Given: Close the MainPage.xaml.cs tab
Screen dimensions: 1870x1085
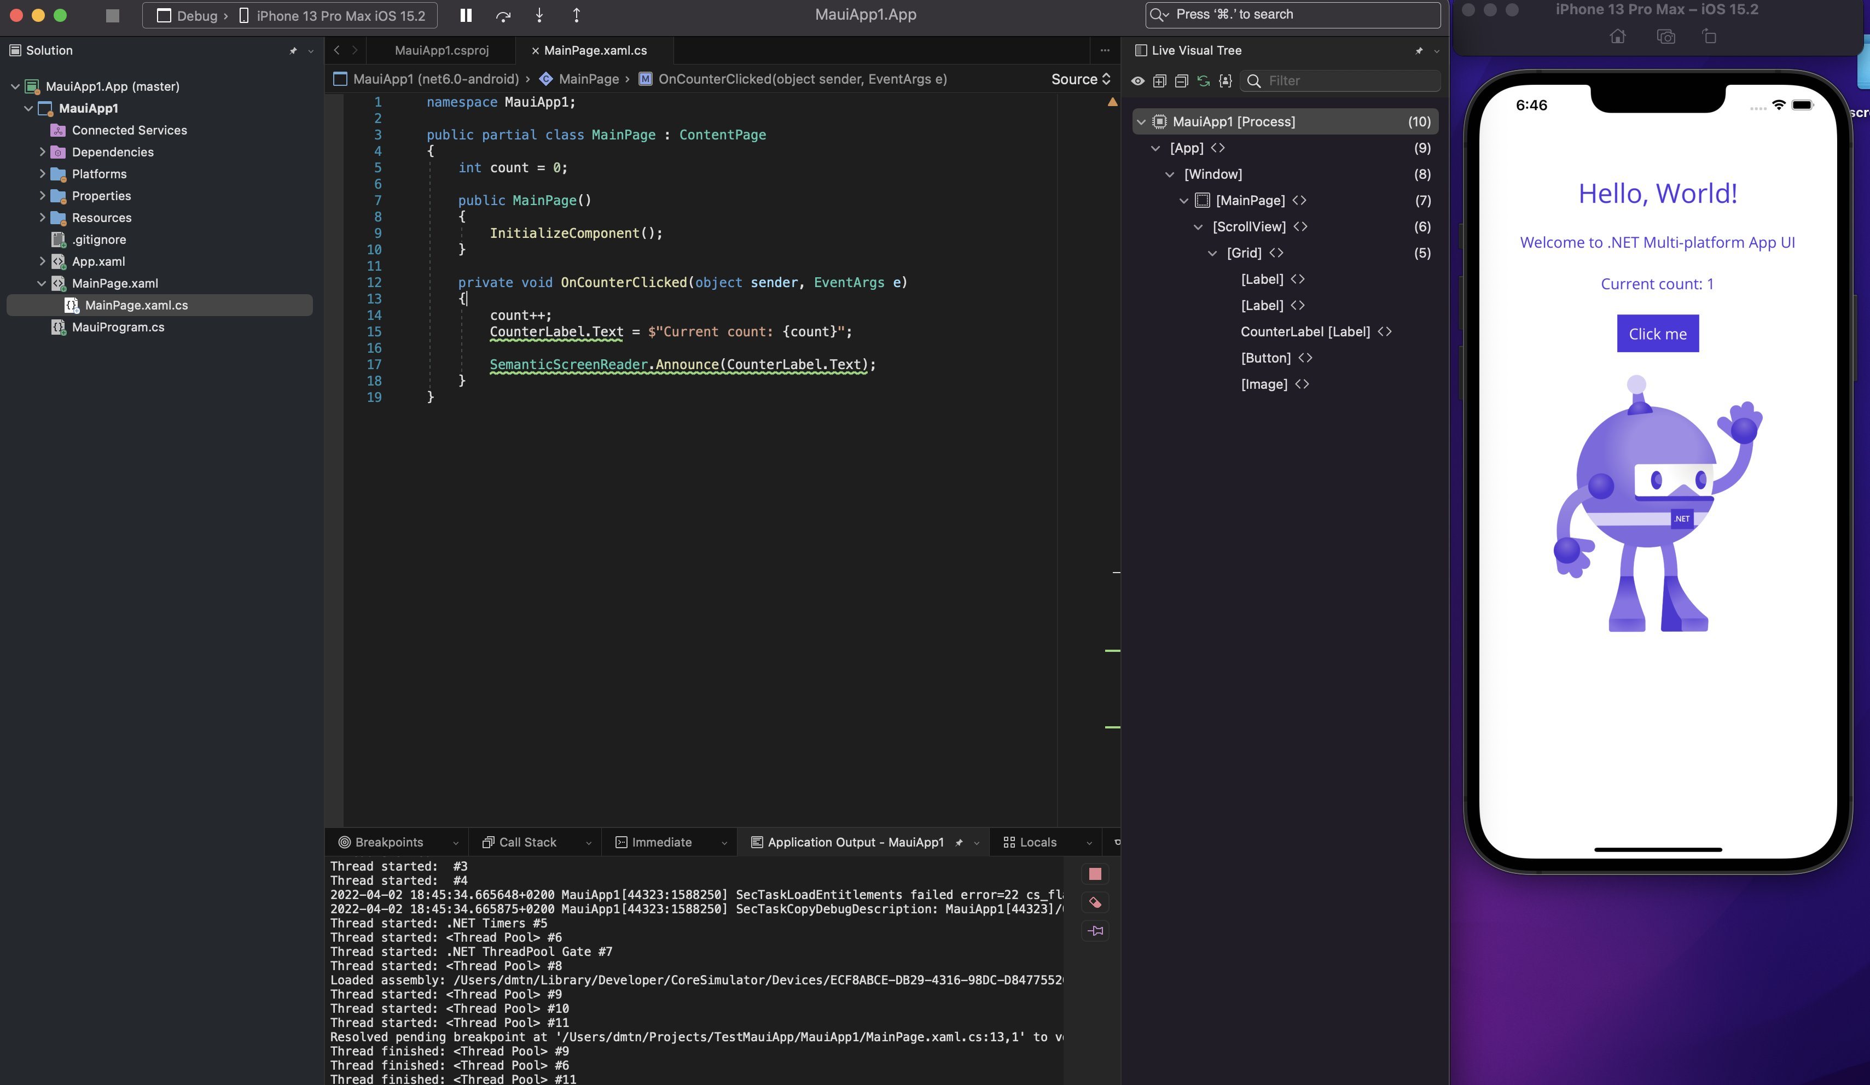Looking at the screenshot, I should (x=535, y=50).
